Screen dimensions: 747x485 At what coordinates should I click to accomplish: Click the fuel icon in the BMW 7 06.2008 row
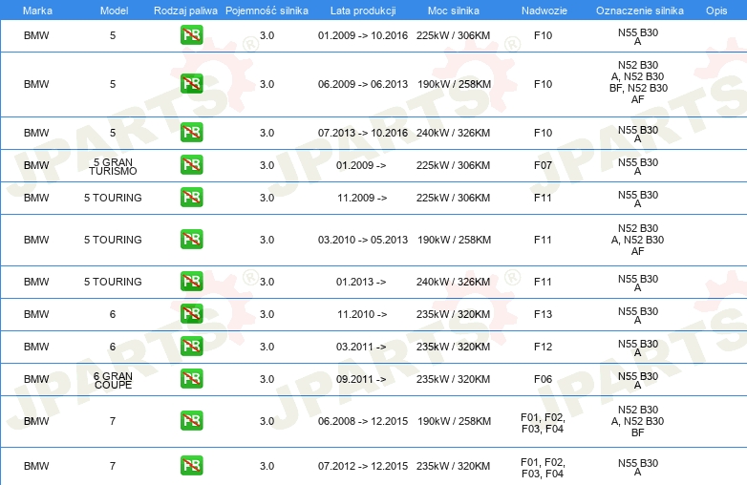click(191, 421)
